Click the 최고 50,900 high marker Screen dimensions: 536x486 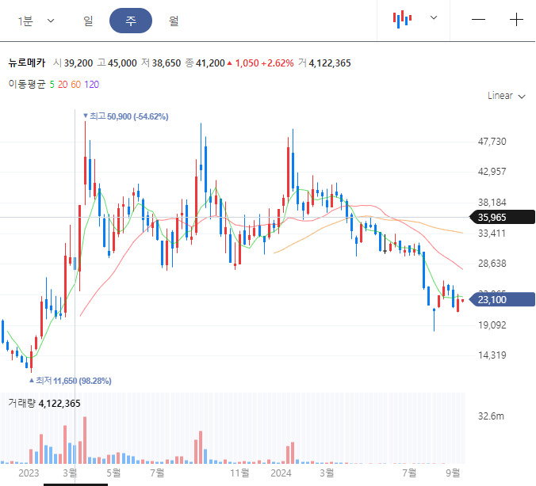click(x=126, y=116)
